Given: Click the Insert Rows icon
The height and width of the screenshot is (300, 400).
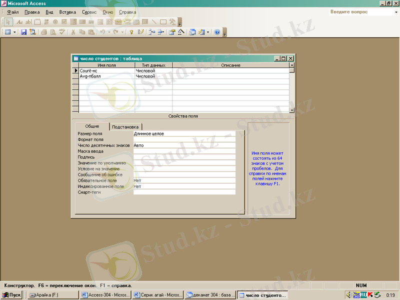Looking at the screenshot, I should [x=152, y=32].
